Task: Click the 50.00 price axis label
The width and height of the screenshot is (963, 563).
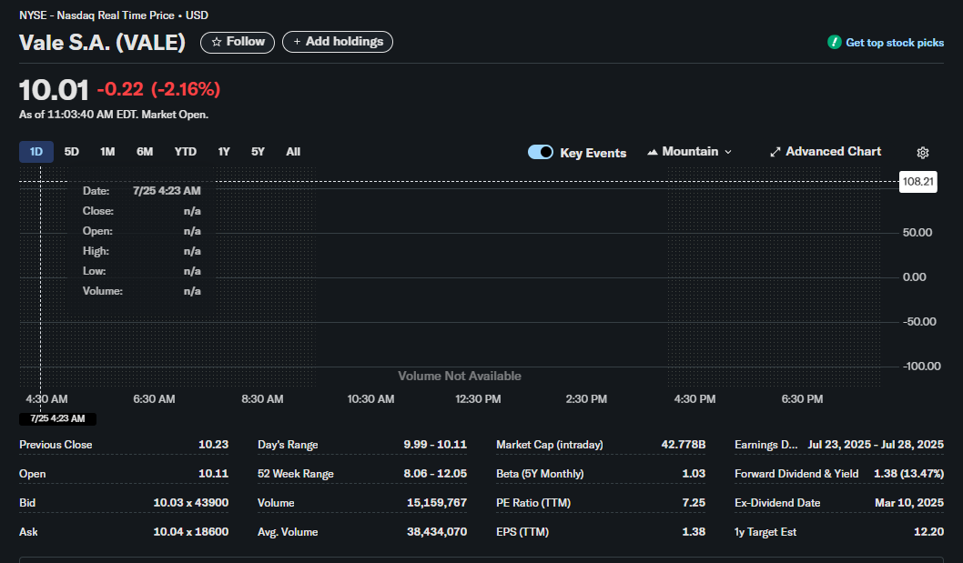Action: [917, 233]
